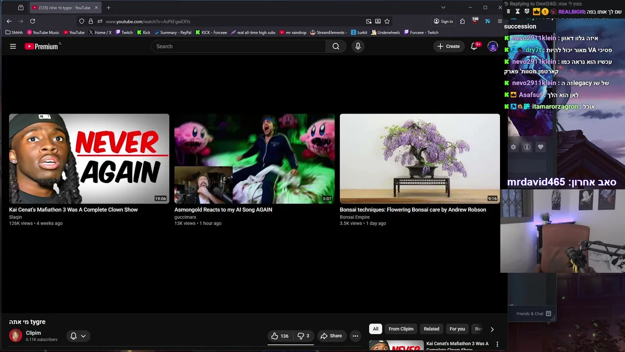Open Bonsai Empire channel link
This screenshot has height=352, width=625.
coord(354,217)
